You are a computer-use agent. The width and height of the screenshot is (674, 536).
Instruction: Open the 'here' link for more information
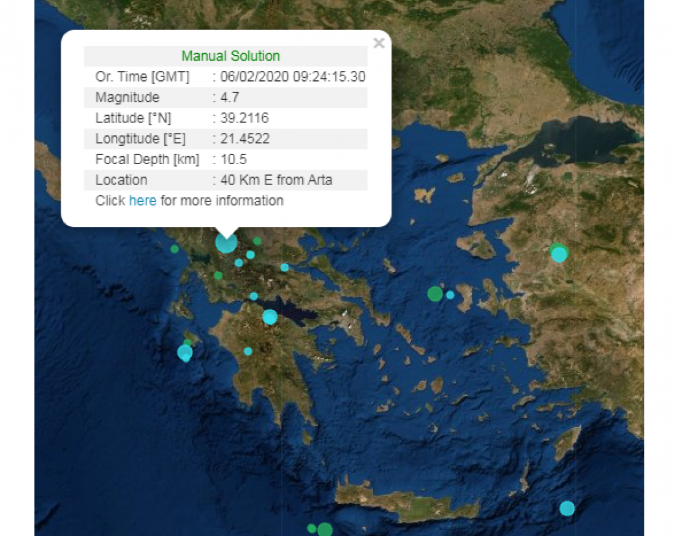point(142,200)
